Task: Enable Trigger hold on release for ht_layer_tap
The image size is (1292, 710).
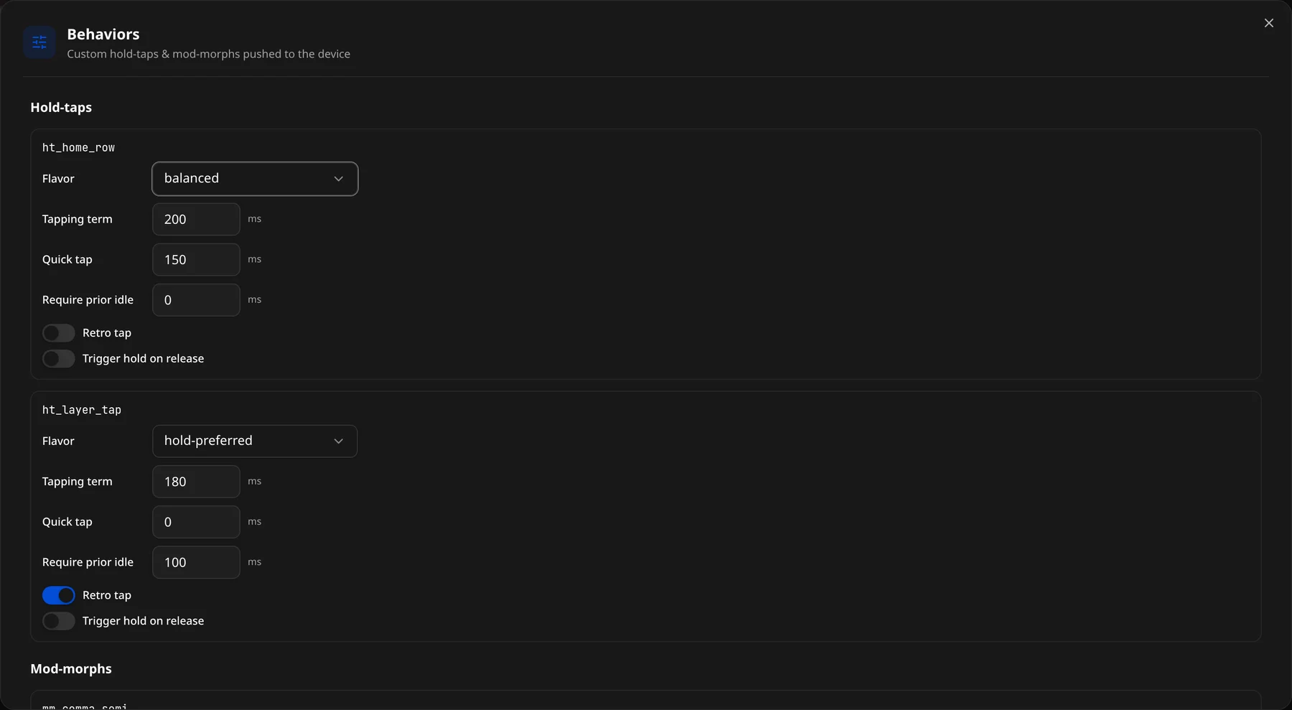Action: (59, 621)
